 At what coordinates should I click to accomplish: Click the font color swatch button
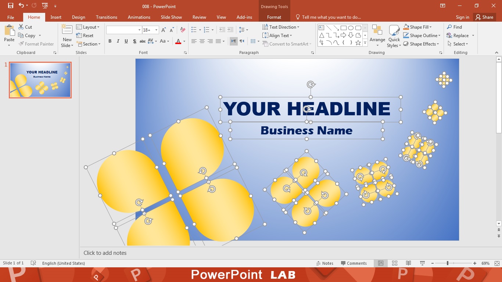[178, 41]
